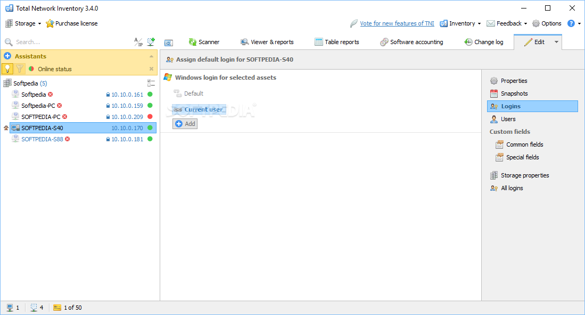Screen dimensions: 585x315
Task: Select Softpedia-PC at 10.10.0.159
Action: click(83, 106)
